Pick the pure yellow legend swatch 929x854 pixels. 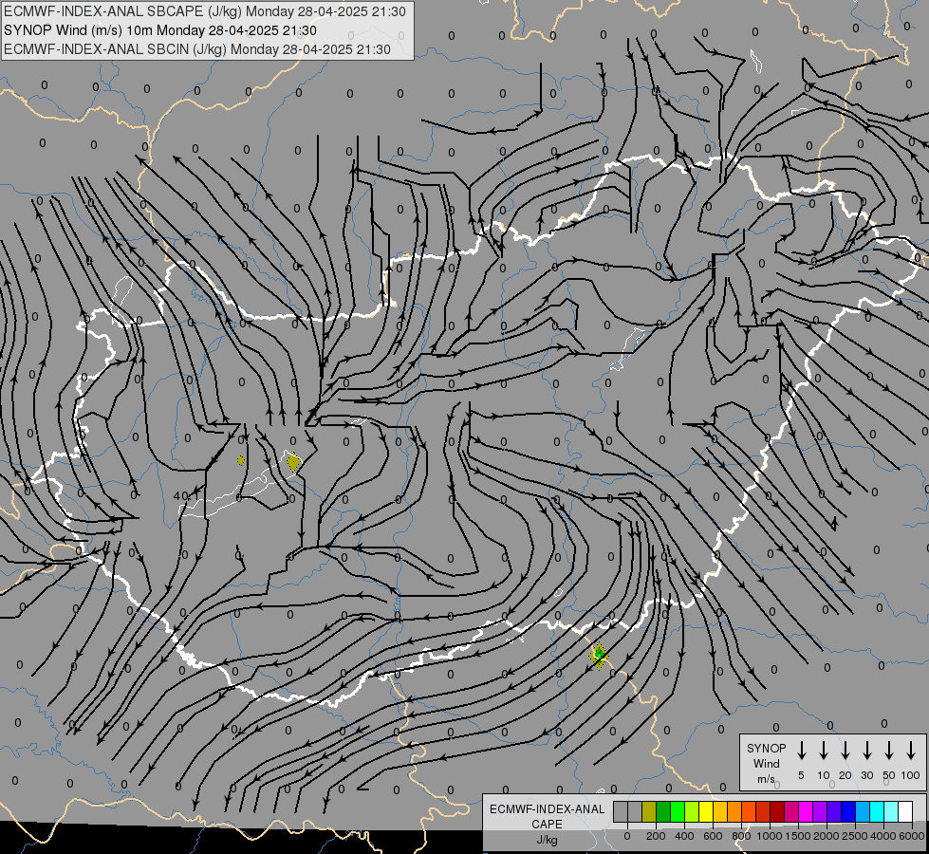(706, 811)
